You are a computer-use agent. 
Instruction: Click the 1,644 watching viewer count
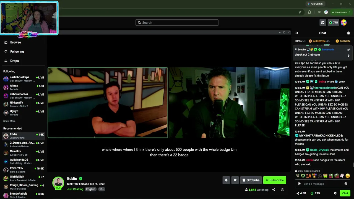[x=257, y=190]
